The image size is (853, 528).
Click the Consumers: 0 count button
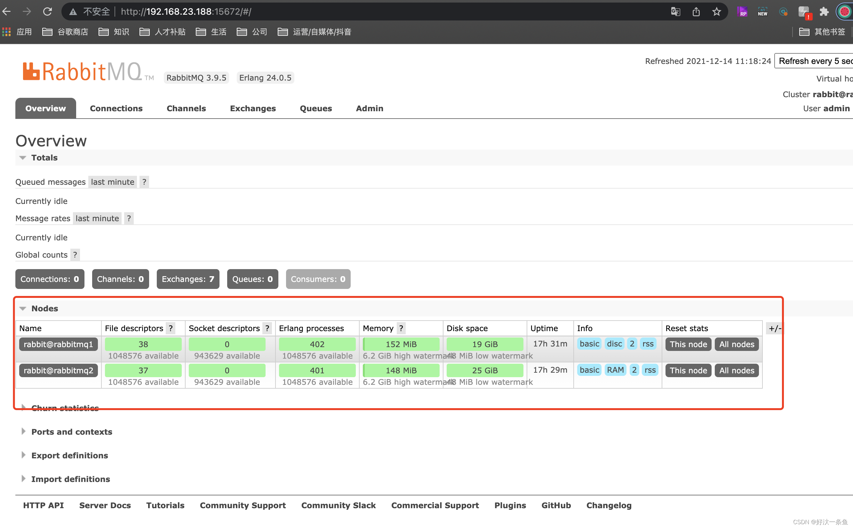click(318, 279)
